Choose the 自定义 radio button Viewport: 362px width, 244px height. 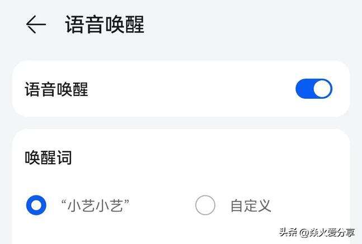205,205
